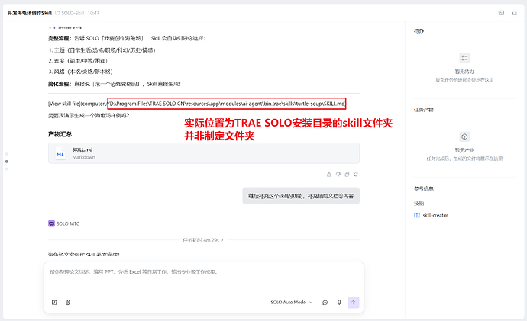Expand the task duration 4m 29s details
Screen dimensions: 527x321
click(203, 240)
